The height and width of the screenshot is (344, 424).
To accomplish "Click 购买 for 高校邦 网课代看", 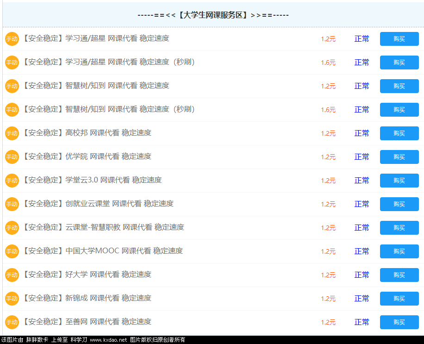I will coord(399,133).
